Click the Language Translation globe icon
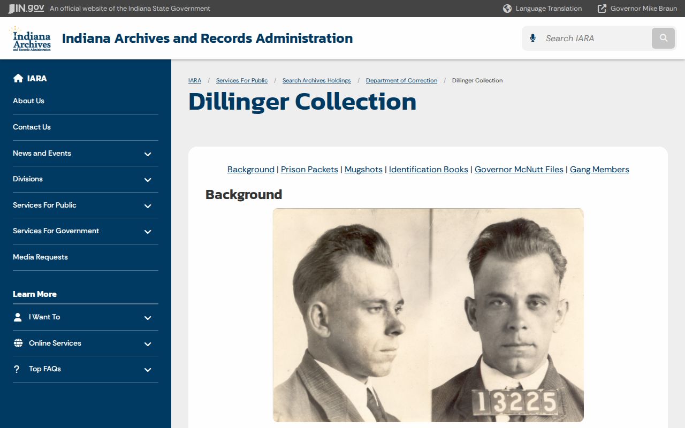The image size is (685, 428). point(507,9)
